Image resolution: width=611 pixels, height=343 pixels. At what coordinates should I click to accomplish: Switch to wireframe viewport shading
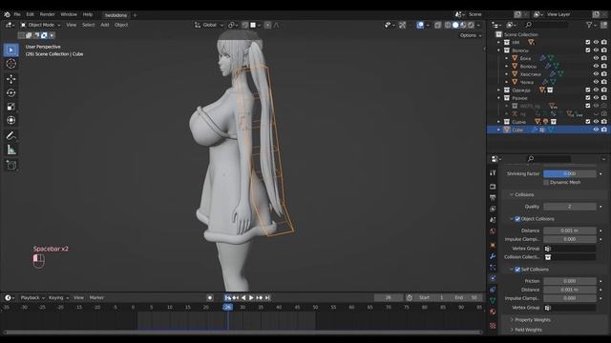coord(448,25)
